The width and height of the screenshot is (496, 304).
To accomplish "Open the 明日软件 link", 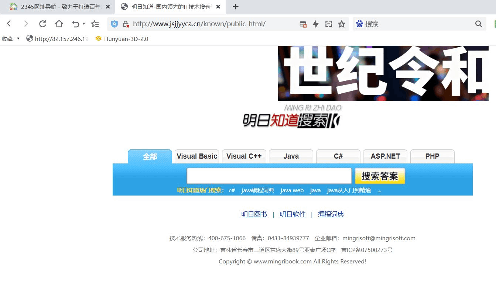I will tap(293, 214).
